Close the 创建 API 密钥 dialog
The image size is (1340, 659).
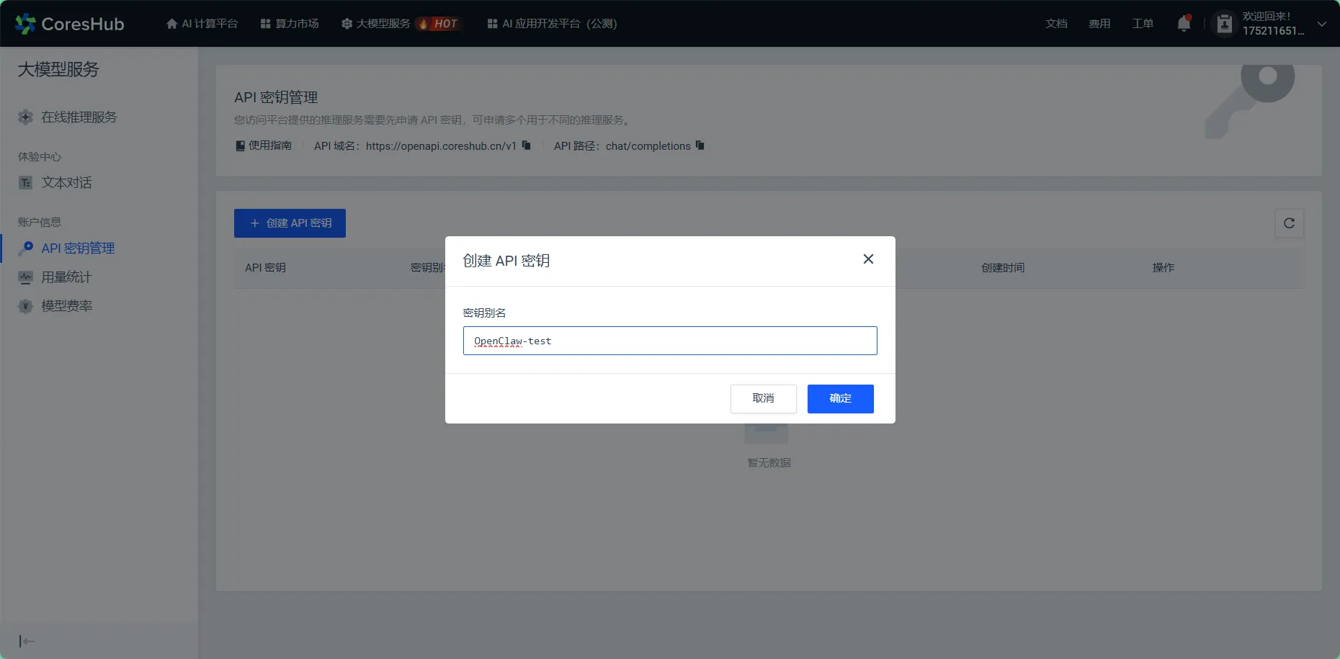tap(868, 259)
